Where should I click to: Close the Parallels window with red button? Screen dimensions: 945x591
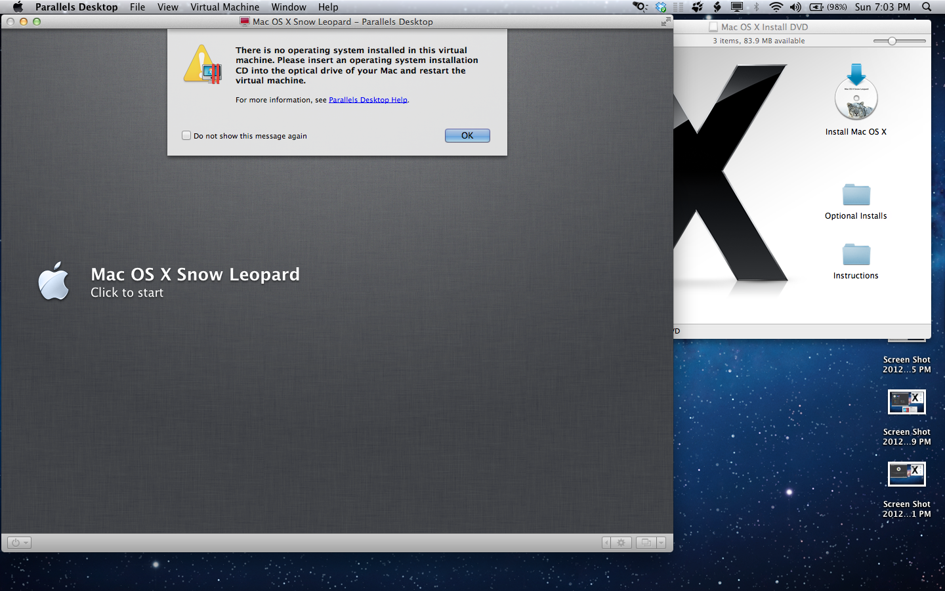pos(10,22)
